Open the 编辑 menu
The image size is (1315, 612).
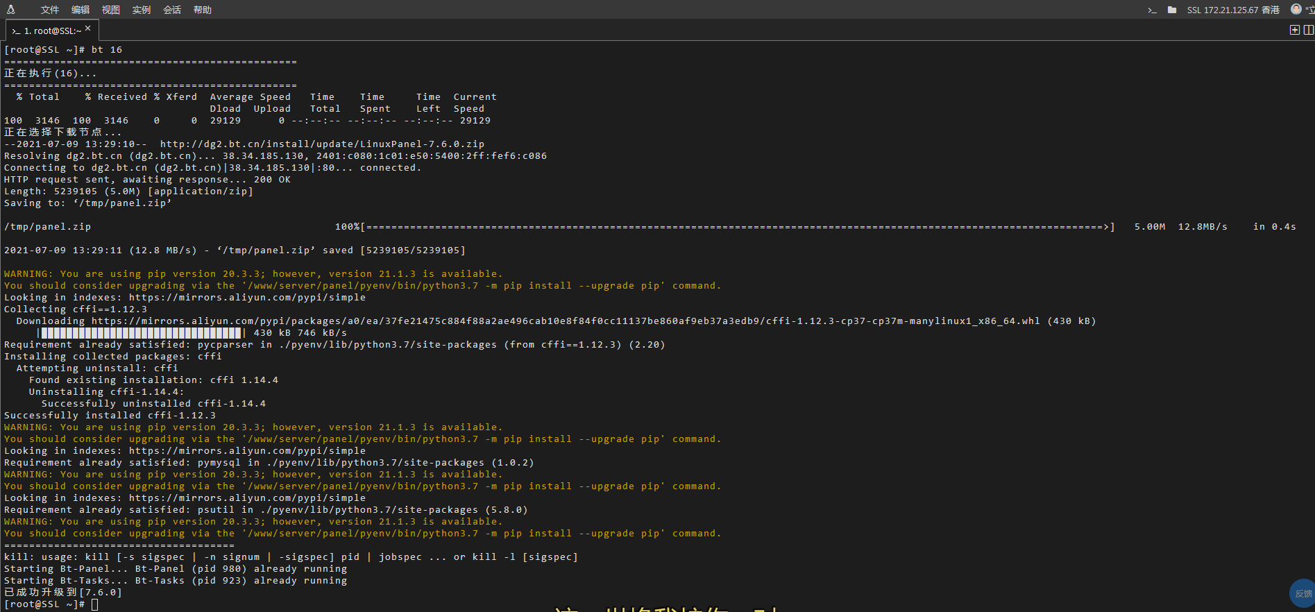click(80, 10)
